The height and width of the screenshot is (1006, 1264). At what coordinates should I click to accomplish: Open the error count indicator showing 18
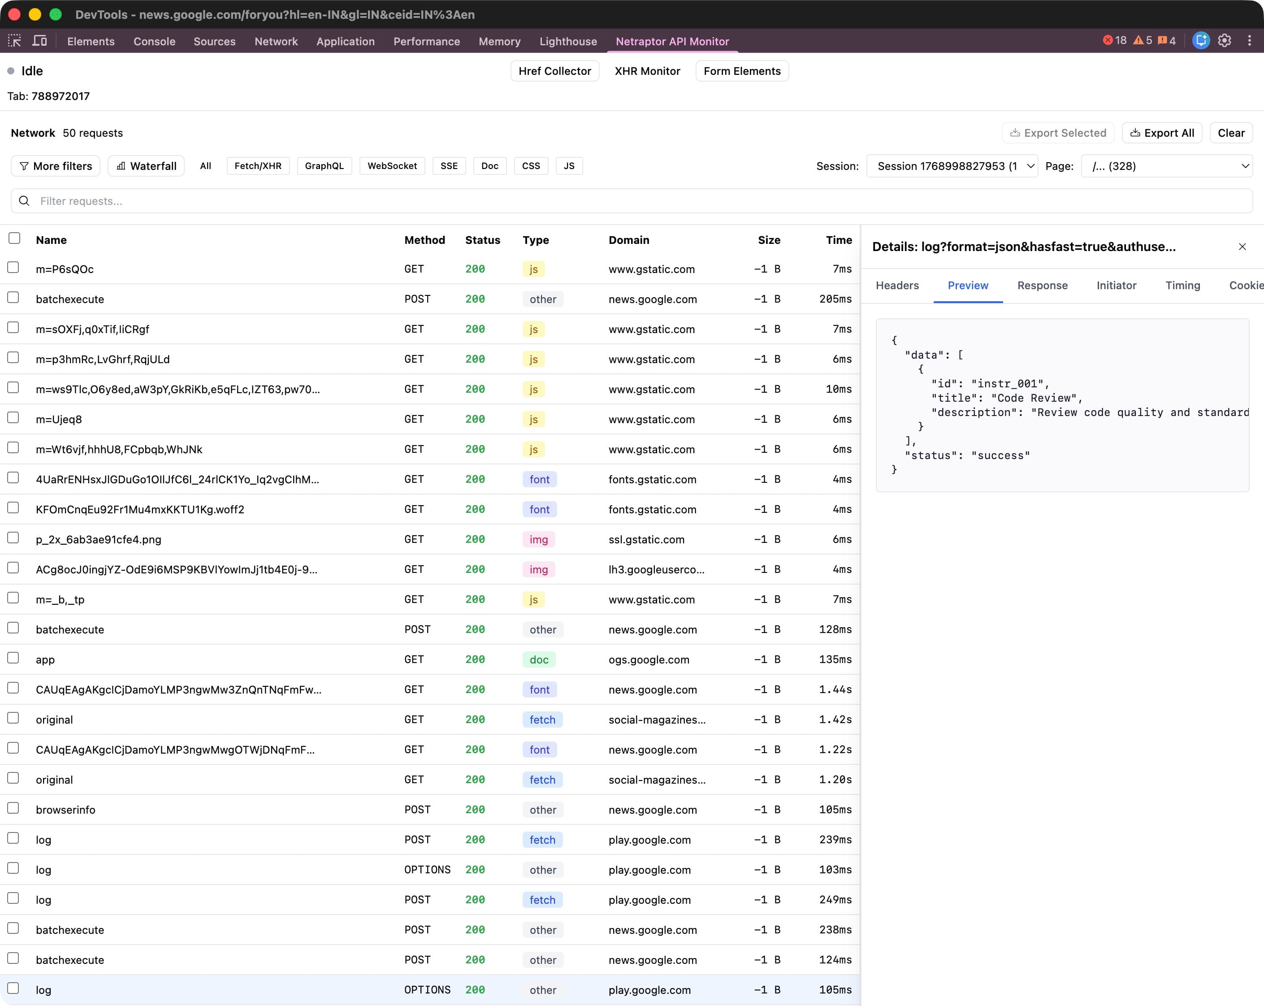pyautogui.click(x=1114, y=40)
